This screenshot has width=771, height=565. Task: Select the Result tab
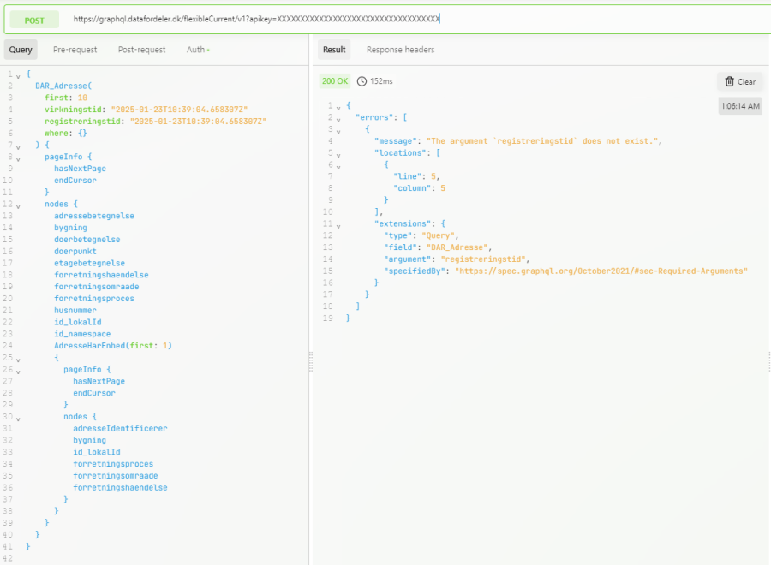tap(334, 50)
